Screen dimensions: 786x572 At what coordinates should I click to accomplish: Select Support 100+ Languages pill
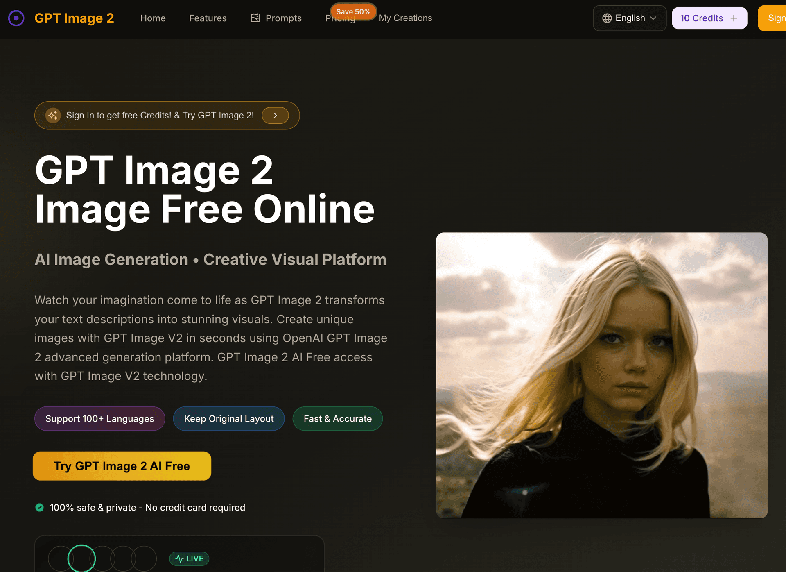(100, 419)
